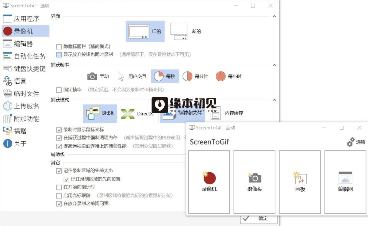The width and height of the screenshot is (368, 226).
Task: Select 每分钟 capture frequency
Action: [x=196, y=76]
